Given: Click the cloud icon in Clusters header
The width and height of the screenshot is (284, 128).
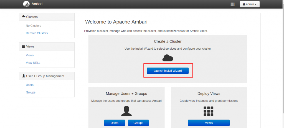Looking at the screenshot, I should coord(24,16).
